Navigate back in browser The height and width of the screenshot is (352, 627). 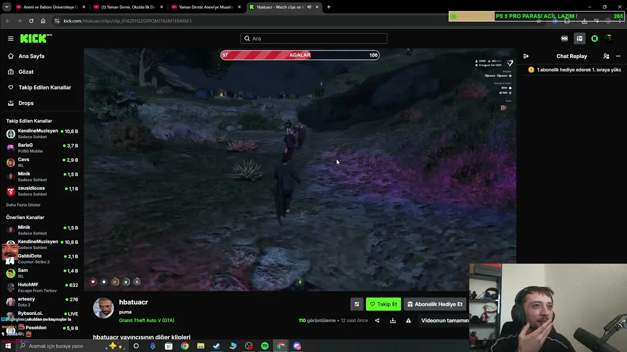point(8,21)
